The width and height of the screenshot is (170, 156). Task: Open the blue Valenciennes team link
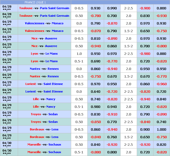[35, 23]
